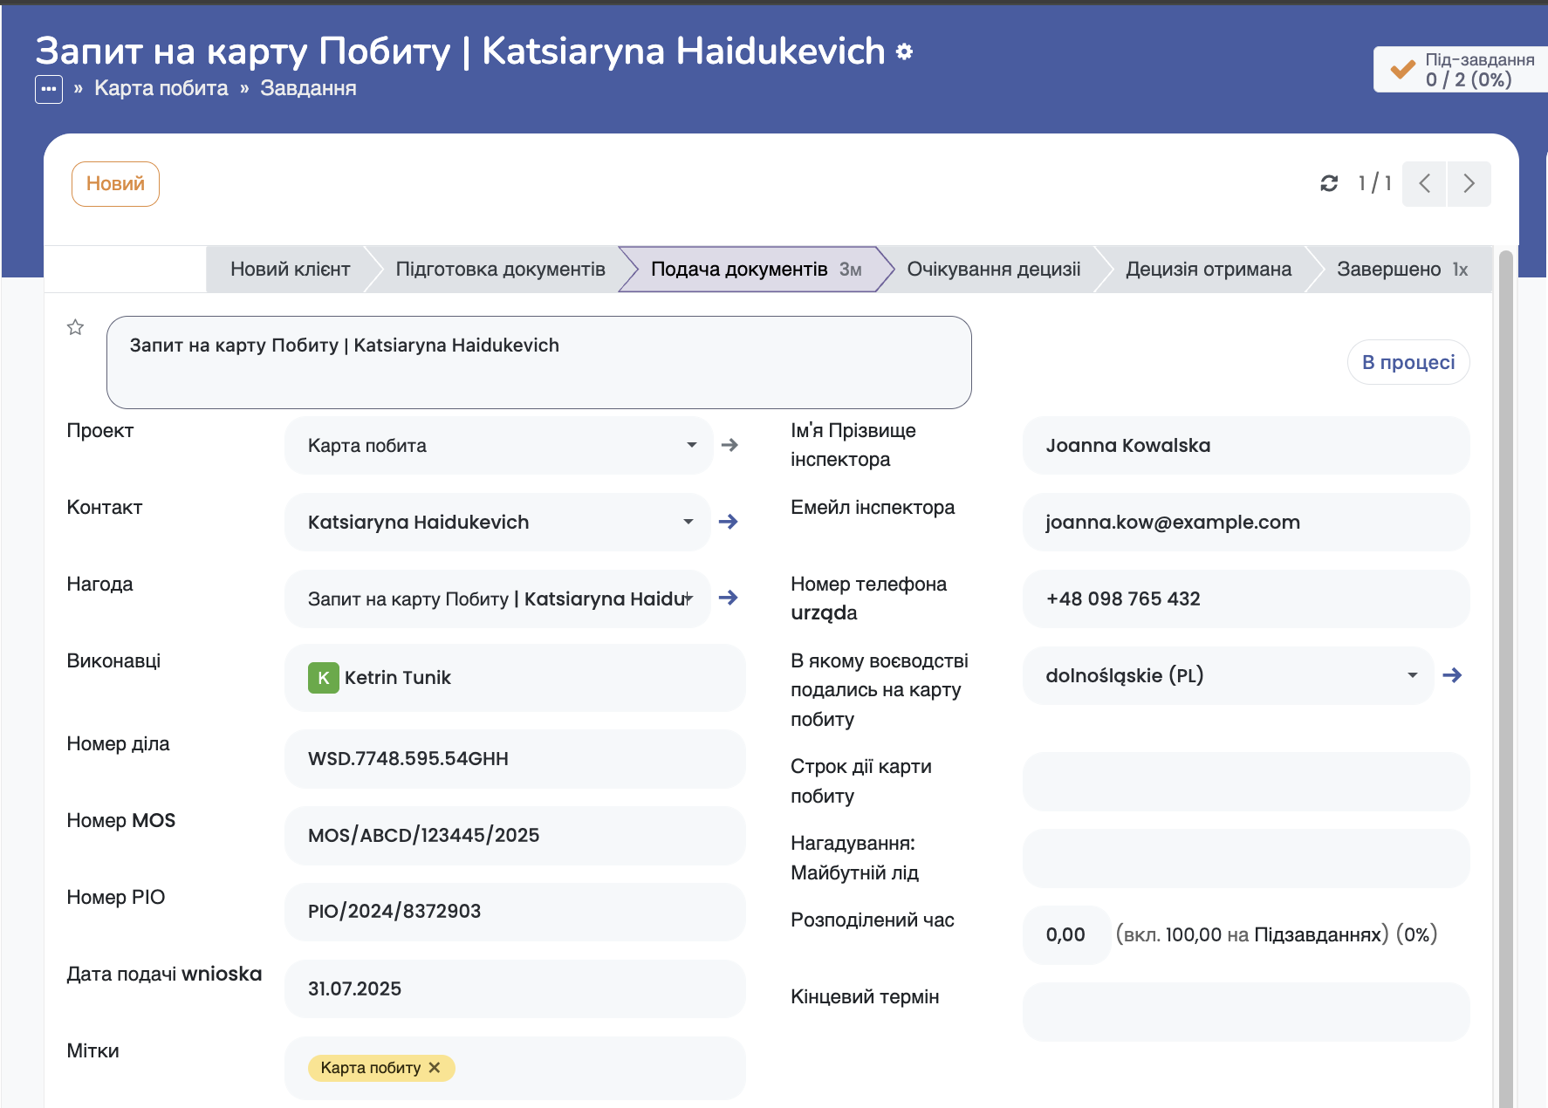Open the Нагода record via arrow link
The image size is (1548, 1108).
tap(728, 598)
